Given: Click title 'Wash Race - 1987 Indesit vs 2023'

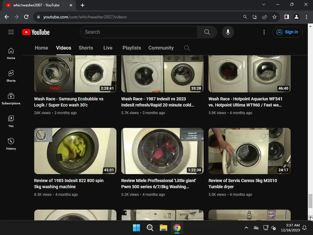Looking at the screenshot, I should 157,102.
